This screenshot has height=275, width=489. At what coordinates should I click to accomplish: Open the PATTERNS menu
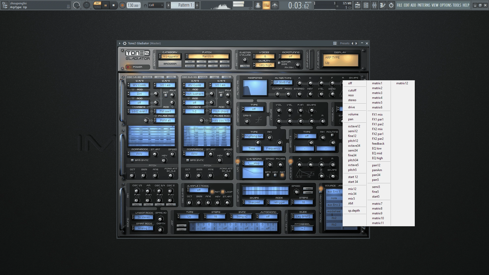(424, 5)
